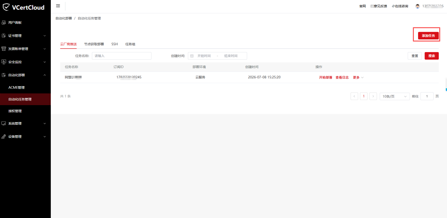
Task: Open 授权管理 in sidebar
Action: pyautogui.click(x=25, y=111)
